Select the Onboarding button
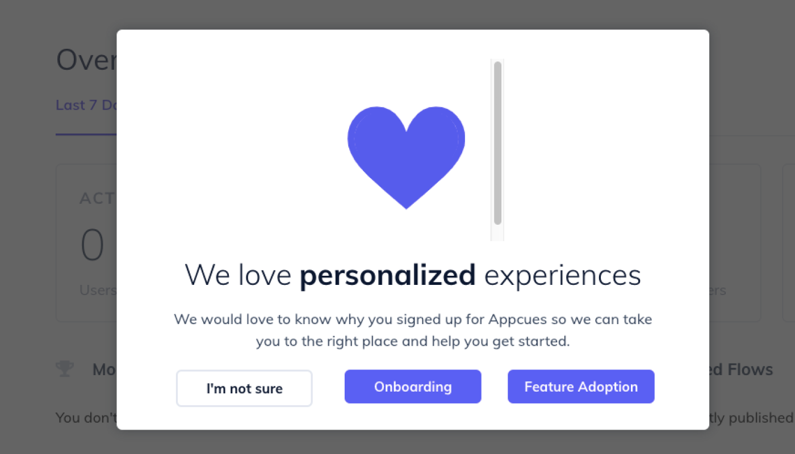795x454 pixels. click(413, 387)
